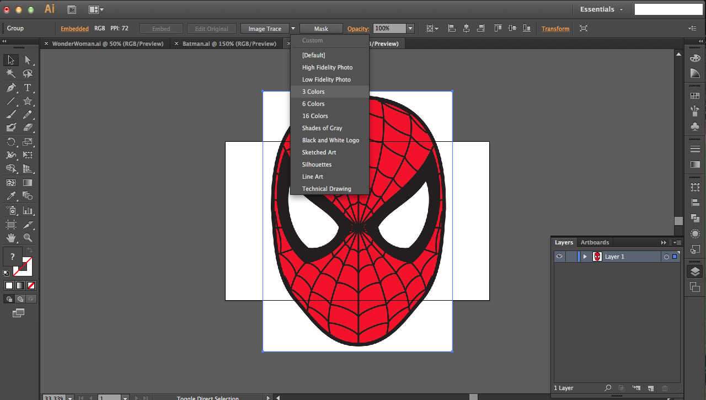Click the Image Trace button

point(265,29)
